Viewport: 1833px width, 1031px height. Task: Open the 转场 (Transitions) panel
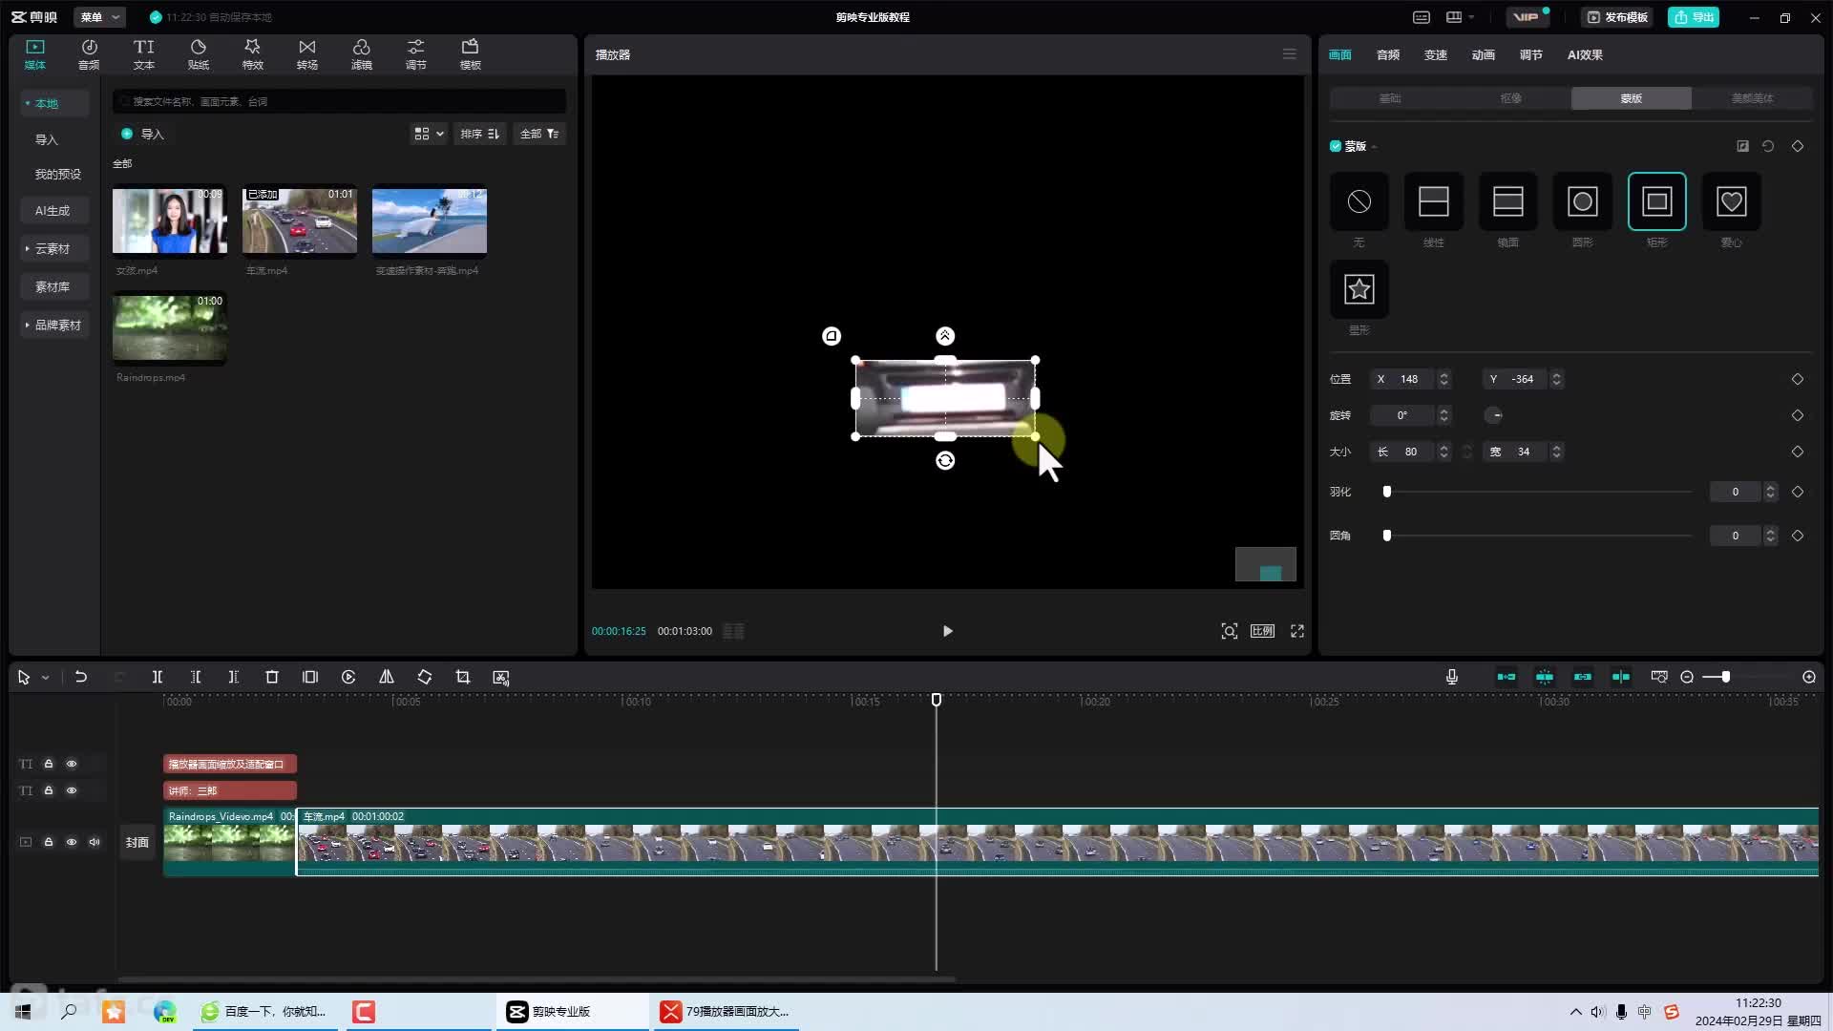(306, 54)
